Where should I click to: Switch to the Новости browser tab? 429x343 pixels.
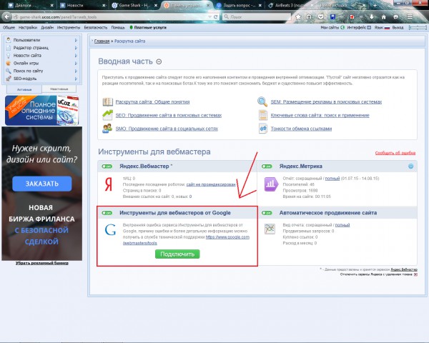tap(83, 5)
